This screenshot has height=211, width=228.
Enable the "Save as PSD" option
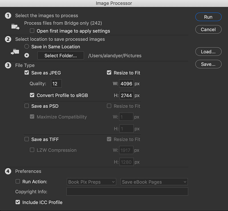coord(27,106)
